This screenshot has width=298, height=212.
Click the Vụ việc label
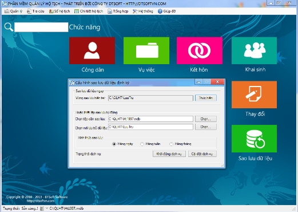[146, 70]
